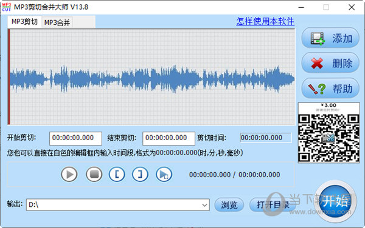
Task: Set cut end with right bracket button
Action: coord(140,174)
